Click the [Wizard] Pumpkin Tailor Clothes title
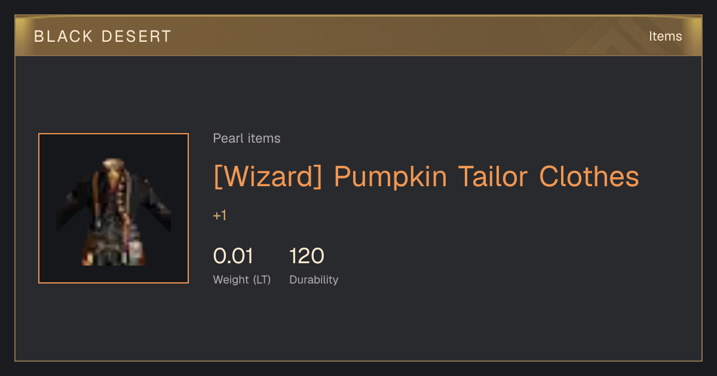 426,177
